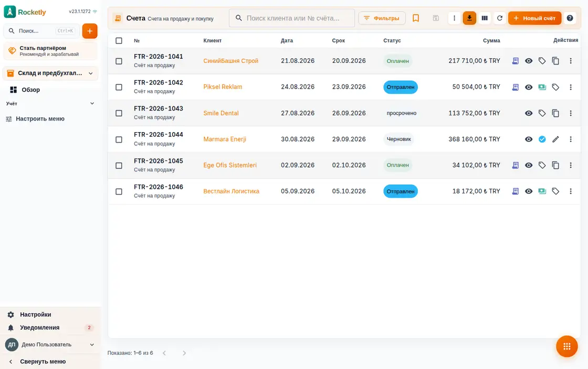Click the download export icon in toolbar
588x369 pixels.
pyautogui.click(x=469, y=18)
